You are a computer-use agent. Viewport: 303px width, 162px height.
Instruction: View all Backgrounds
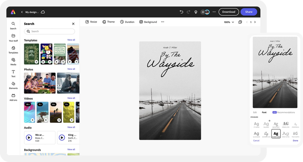coord(71,150)
